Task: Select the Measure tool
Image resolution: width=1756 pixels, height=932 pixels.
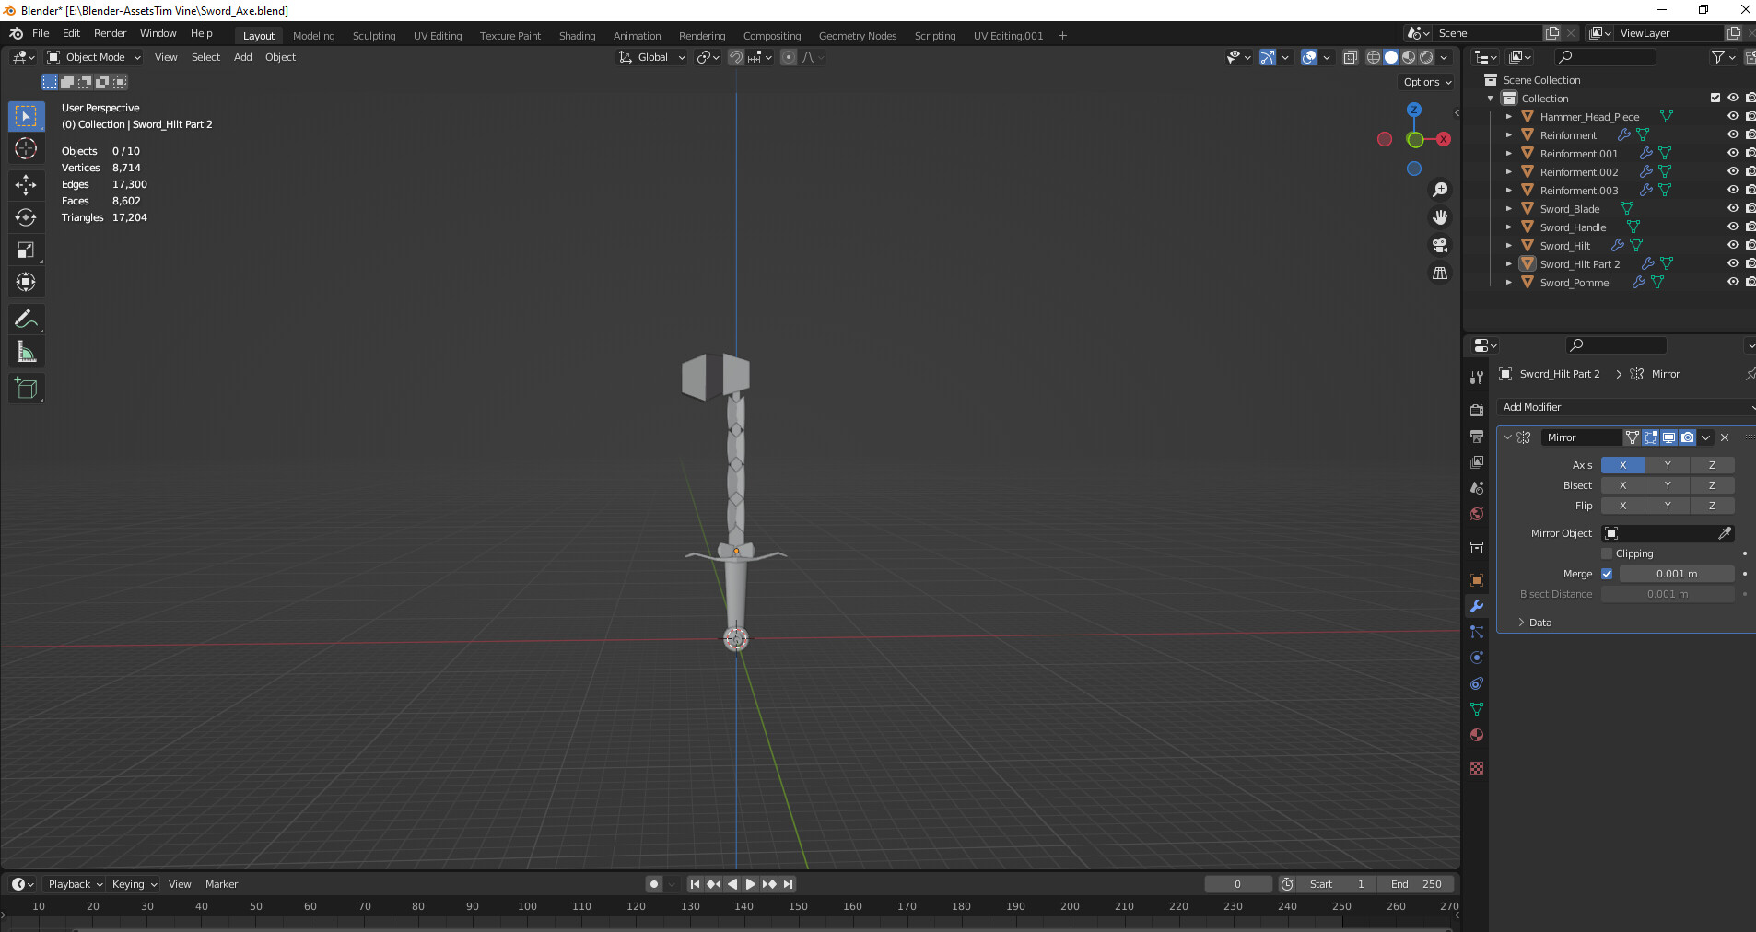Action: [x=26, y=352]
